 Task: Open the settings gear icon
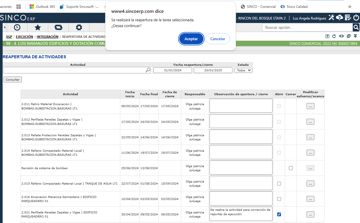coord(79,27)
